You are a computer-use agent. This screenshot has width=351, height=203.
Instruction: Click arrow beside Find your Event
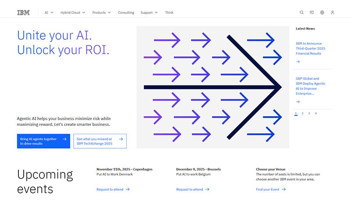(284, 189)
